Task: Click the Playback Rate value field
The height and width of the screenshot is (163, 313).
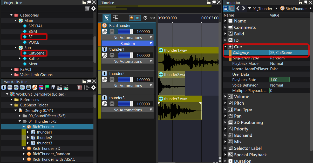Action: click(x=279, y=80)
